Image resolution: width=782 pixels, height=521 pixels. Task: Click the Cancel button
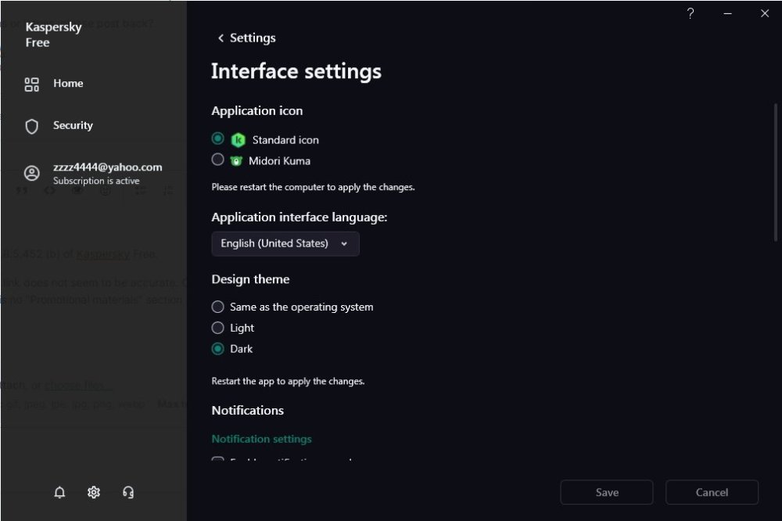[x=712, y=493]
